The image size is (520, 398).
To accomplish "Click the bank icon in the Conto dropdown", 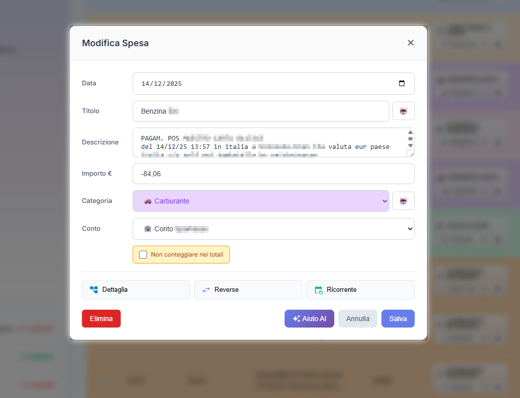I will coord(148,229).
